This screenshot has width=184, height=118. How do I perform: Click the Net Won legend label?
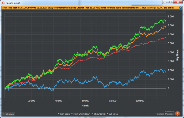pos(65,114)
